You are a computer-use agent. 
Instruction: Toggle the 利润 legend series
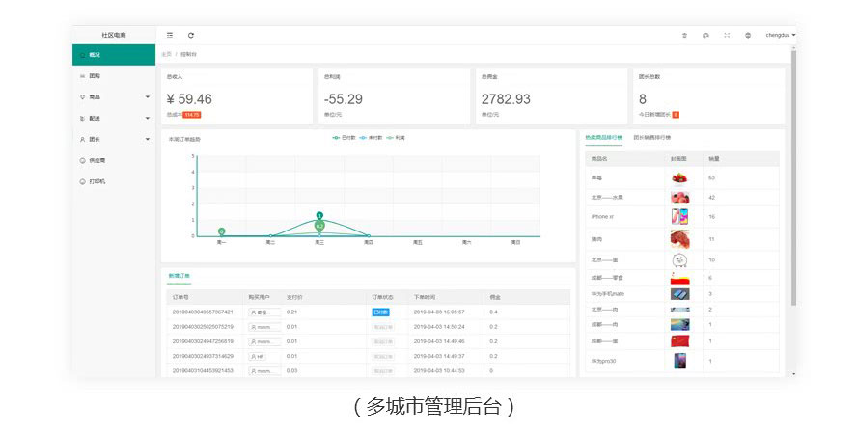pos(396,138)
